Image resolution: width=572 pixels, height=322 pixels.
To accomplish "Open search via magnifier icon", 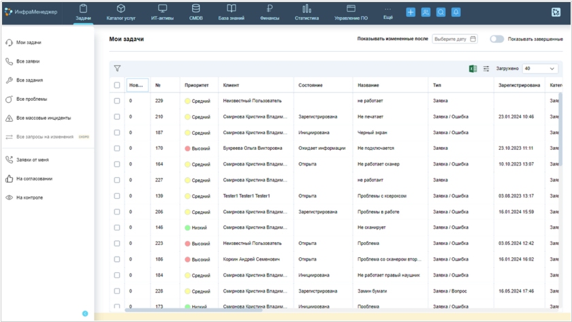I will pyautogui.click(x=441, y=12).
